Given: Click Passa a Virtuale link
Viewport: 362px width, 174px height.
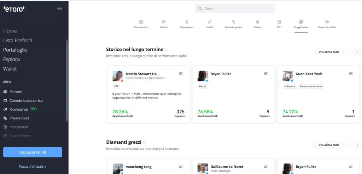Looking at the screenshot, I should pyautogui.click(x=33, y=166).
